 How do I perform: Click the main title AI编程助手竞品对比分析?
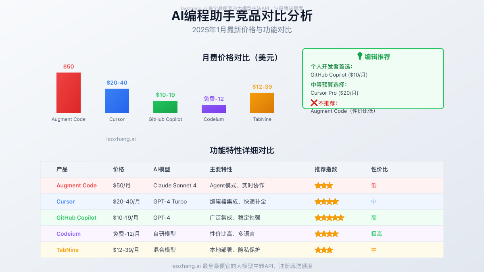click(242, 16)
